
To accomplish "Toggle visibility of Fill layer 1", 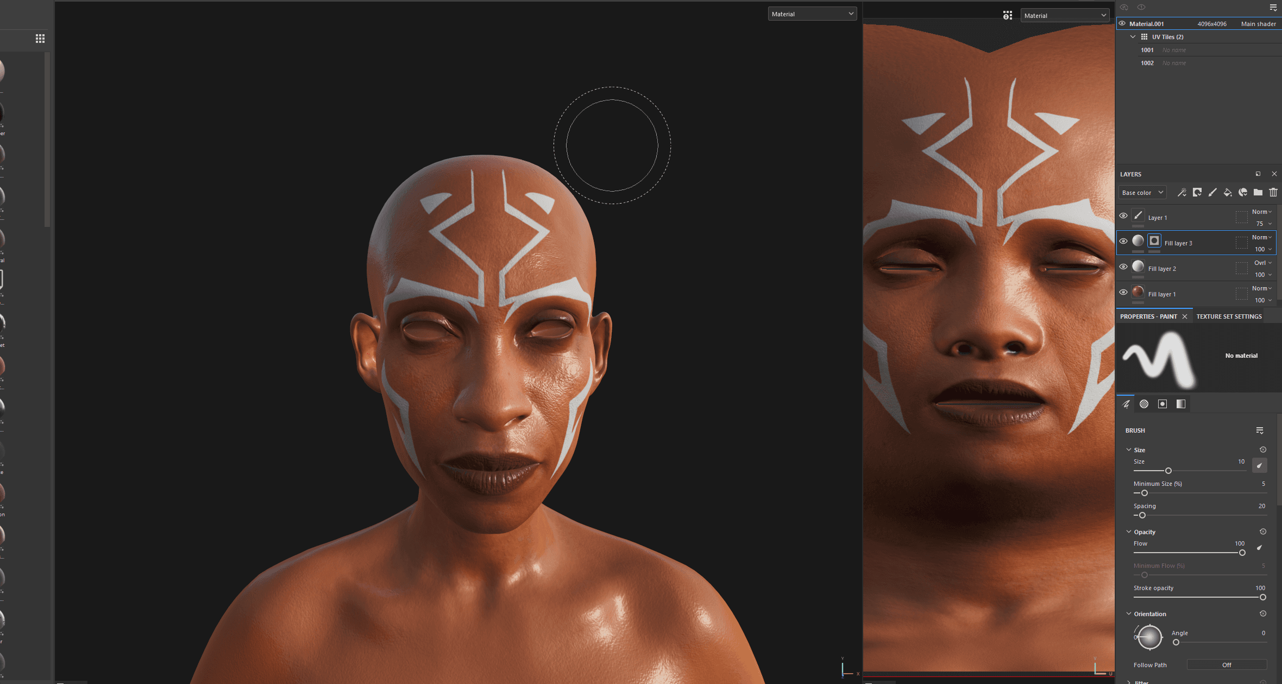I will coord(1123,292).
